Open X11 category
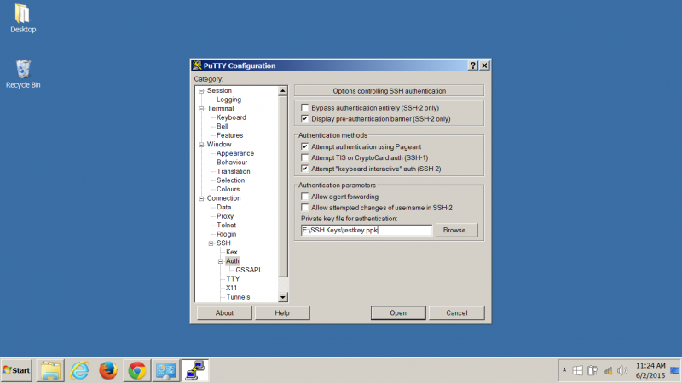Viewport: 682px width, 383px height. (231, 288)
